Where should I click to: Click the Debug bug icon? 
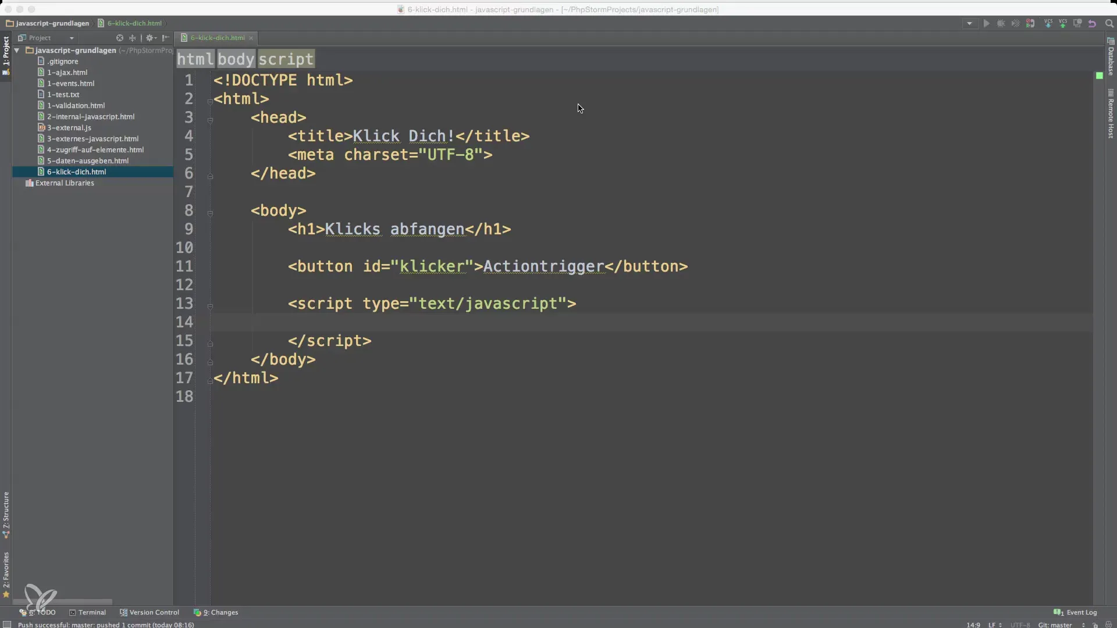coord(1001,24)
